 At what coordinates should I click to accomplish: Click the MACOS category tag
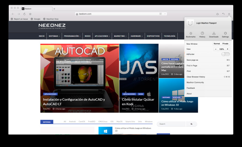tap(165, 59)
